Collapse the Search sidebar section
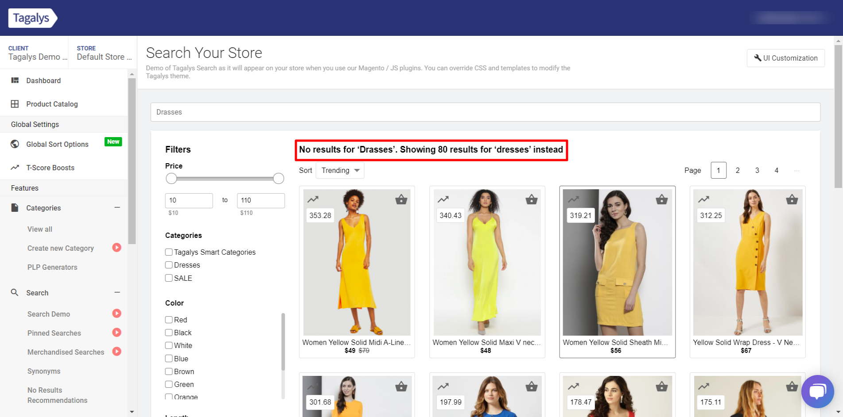This screenshot has height=417, width=843. [x=117, y=292]
